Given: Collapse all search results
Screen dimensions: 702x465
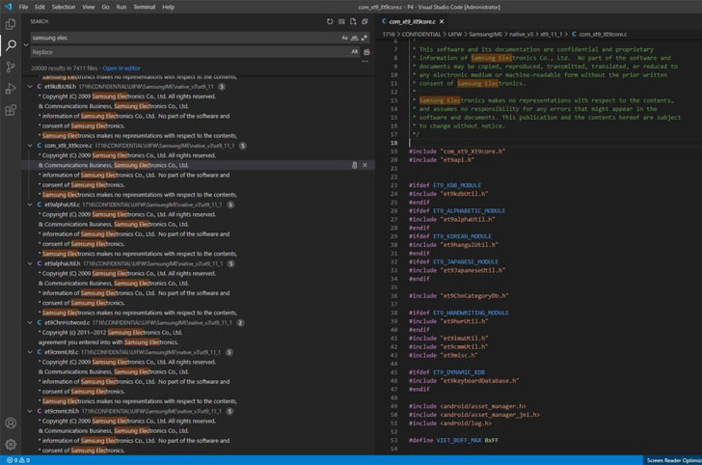Looking at the screenshot, I should click(366, 20).
